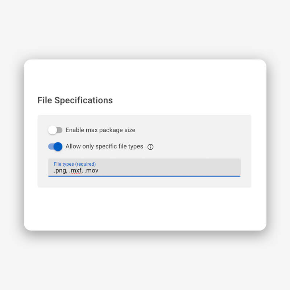Click the File types (required) label
Screen dimensions: 290x290
point(74,164)
